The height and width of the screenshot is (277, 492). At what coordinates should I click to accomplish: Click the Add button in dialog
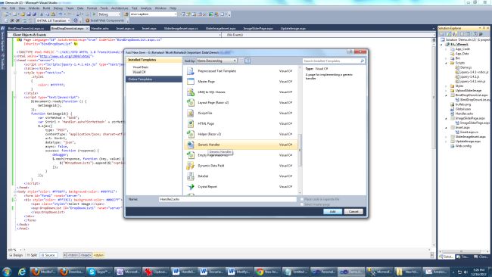click(332, 211)
